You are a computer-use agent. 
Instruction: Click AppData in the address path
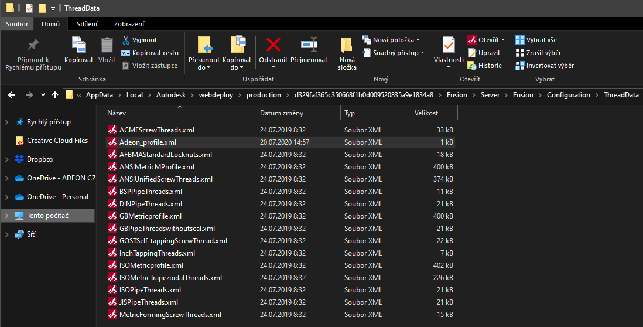click(x=99, y=95)
